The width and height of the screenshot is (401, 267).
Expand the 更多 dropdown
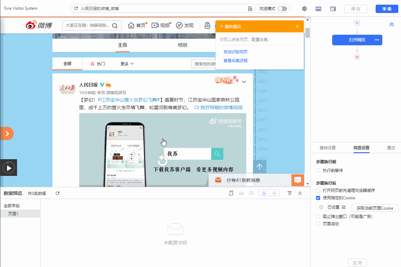coord(127,64)
